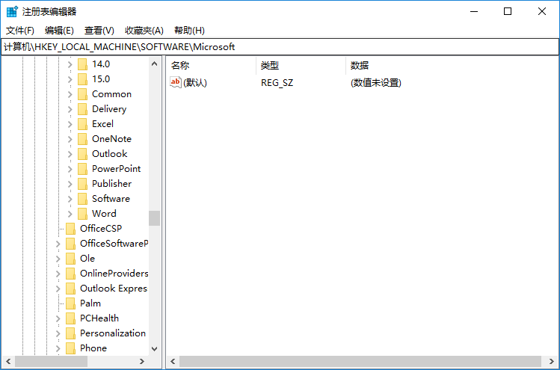Expand the Excel key
560x370 pixels.
tap(70, 124)
